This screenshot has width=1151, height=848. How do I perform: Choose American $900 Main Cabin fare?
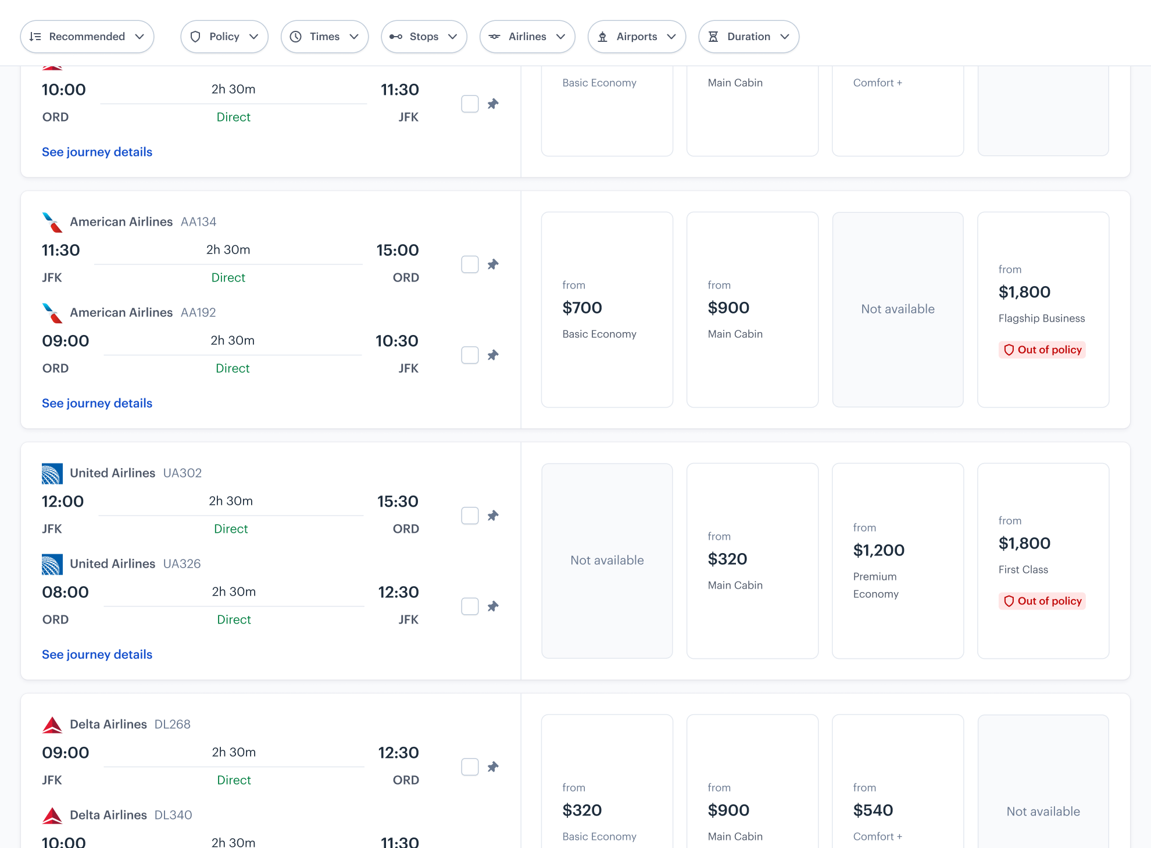(752, 309)
